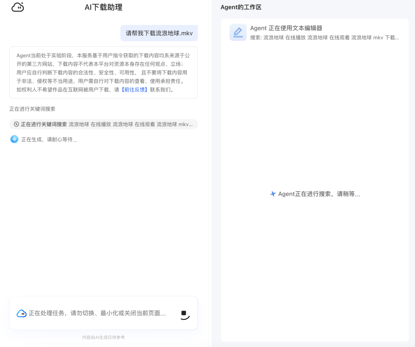
Task: Select the user message 请帮我下载流浪地球.mkv
Action: (x=159, y=33)
